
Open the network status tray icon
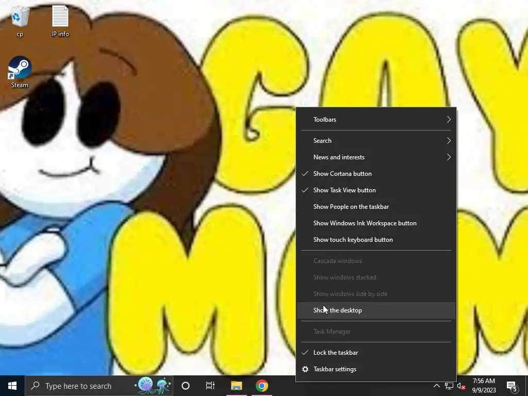coord(449,386)
